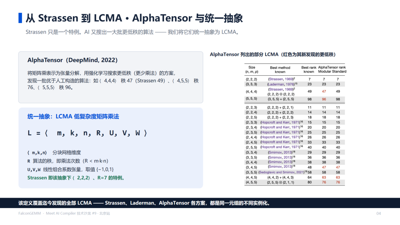The height and width of the screenshot is (225, 400).
Task: Click the line 'U,V,W 线性组合系数张量'
Action: tap(70, 170)
